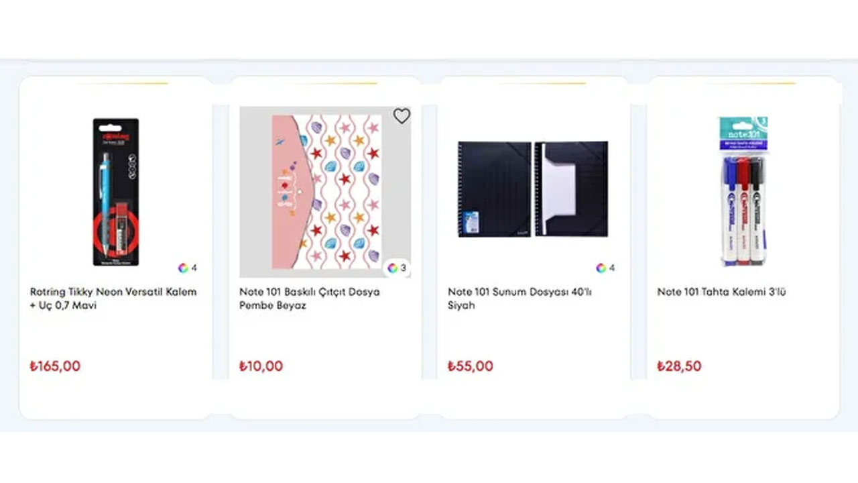Click the variant count 3 on the Çıtçıt Dosya
Screen dimensions: 858x483
pos(404,268)
